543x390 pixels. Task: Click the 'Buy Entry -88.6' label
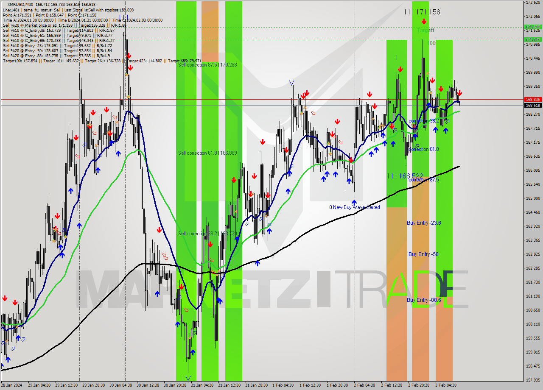click(424, 300)
